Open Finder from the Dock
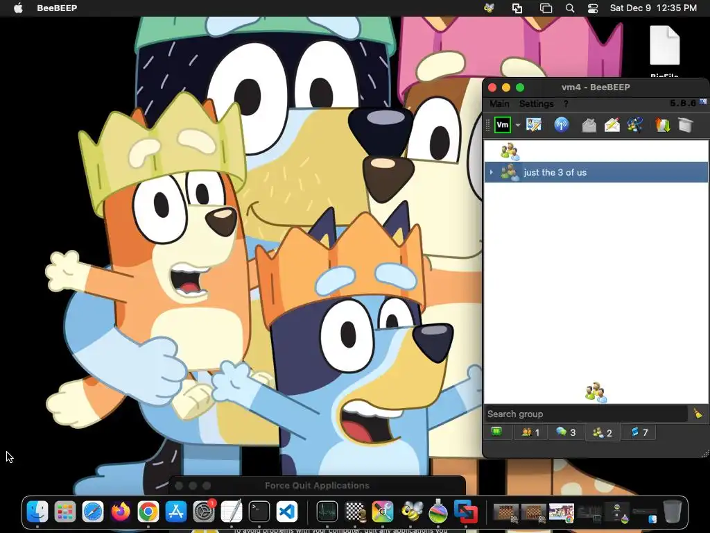Viewport: 710px width, 533px height. coord(37,512)
